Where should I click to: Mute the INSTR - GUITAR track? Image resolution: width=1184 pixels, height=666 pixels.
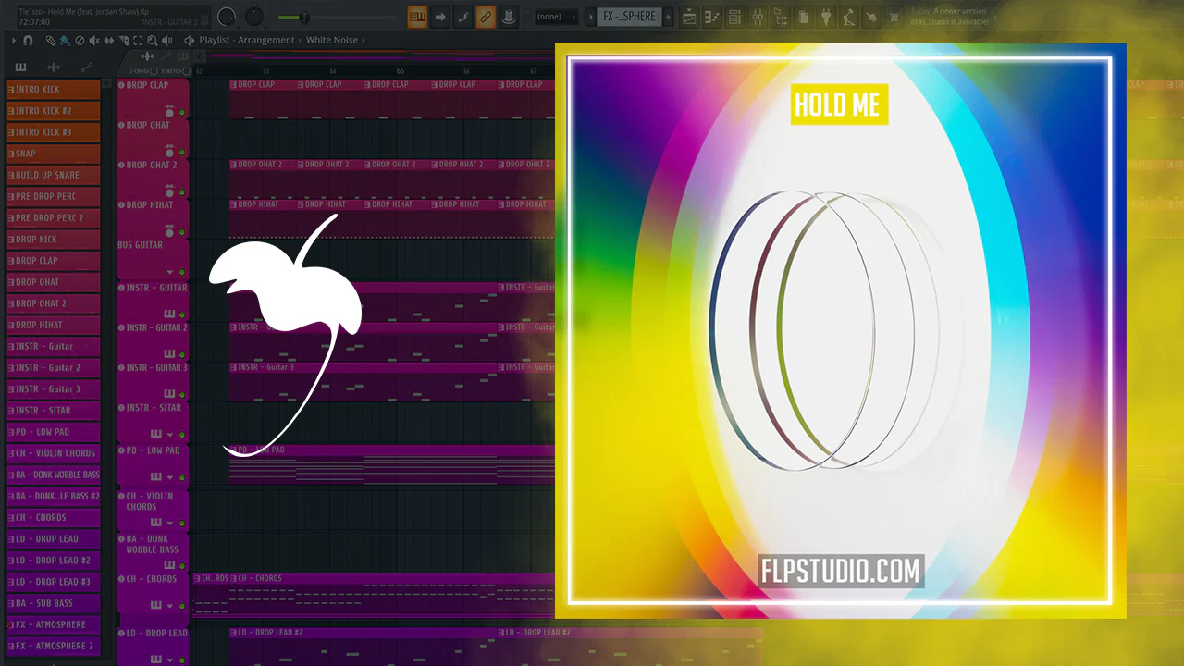coord(182,314)
